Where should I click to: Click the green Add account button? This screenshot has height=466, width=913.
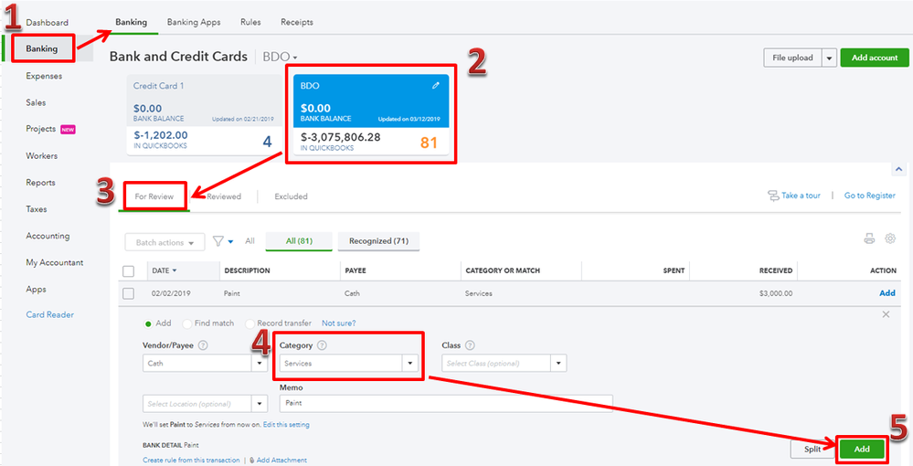point(875,58)
